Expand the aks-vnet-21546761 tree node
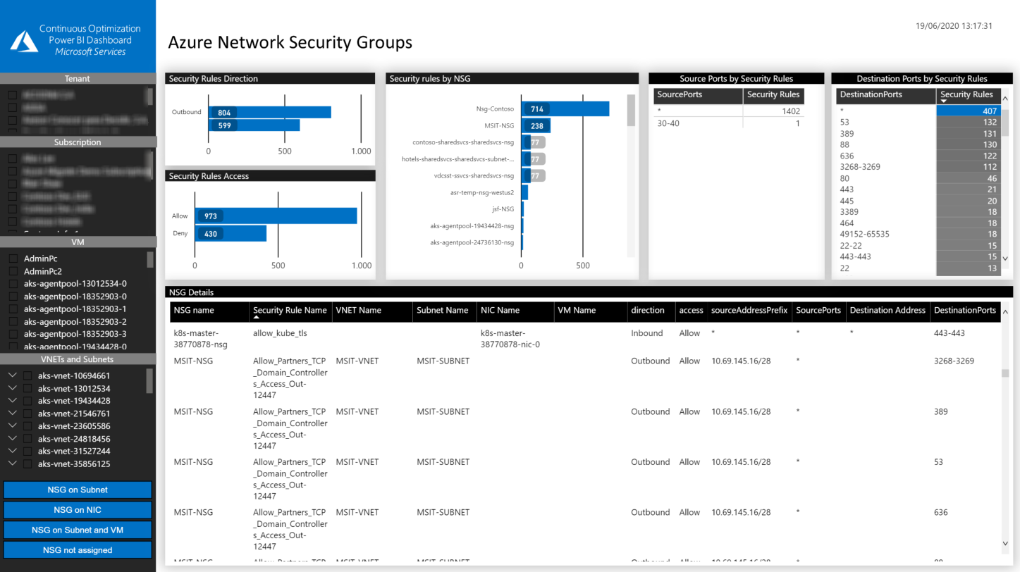This screenshot has height=572, width=1020. 12,413
